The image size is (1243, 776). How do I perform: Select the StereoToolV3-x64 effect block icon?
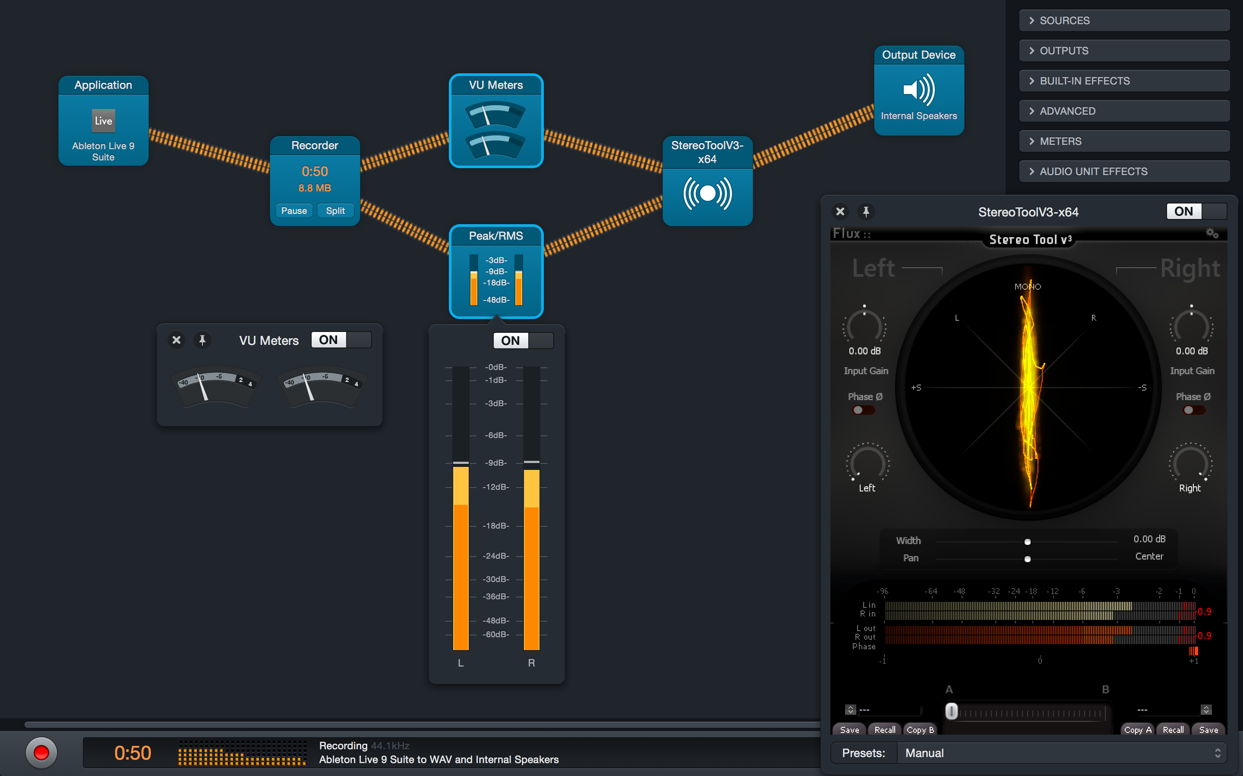pos(707,194)
